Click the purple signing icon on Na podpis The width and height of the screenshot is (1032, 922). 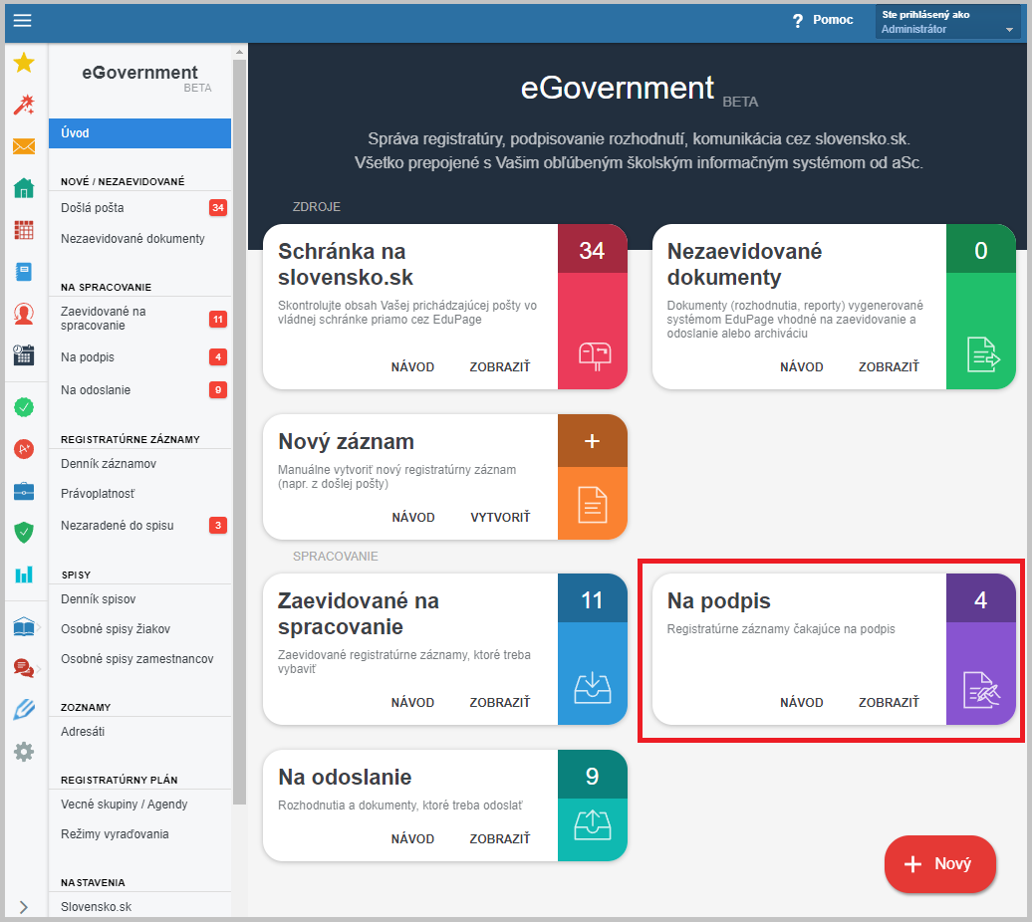point(981,690)
